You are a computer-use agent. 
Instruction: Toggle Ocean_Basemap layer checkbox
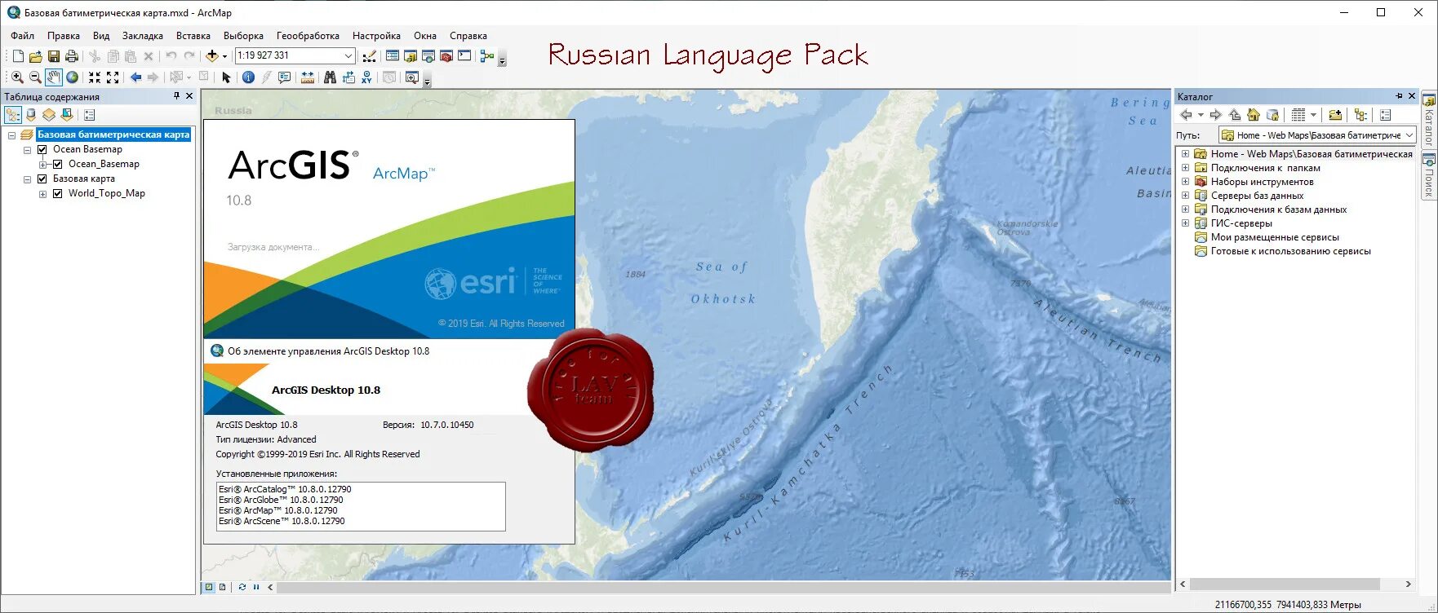tap(58, 164)
